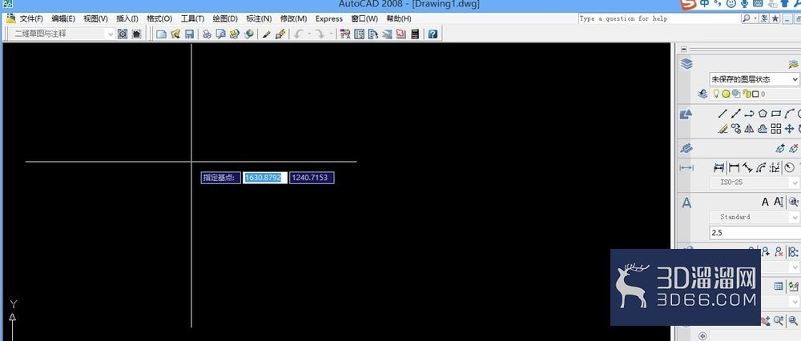This screenshot has width=801, height=341.
Task: Open the 格式(O) menu
Action: tap(159, 19)
